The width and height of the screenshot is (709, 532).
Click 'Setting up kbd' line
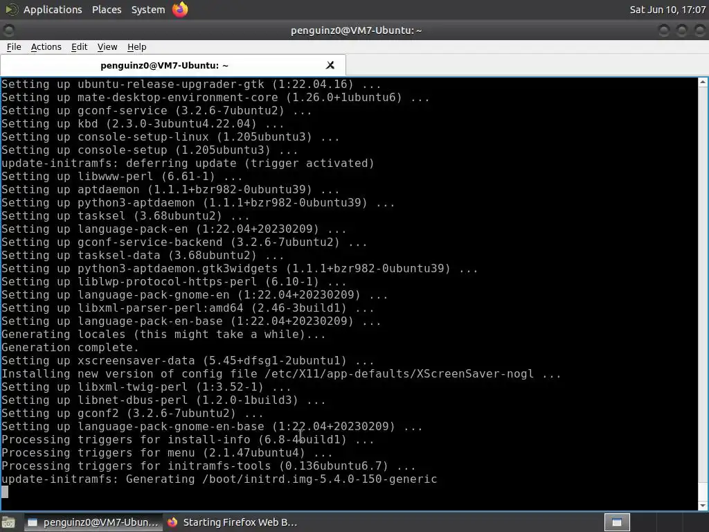[x=143, y=124]
